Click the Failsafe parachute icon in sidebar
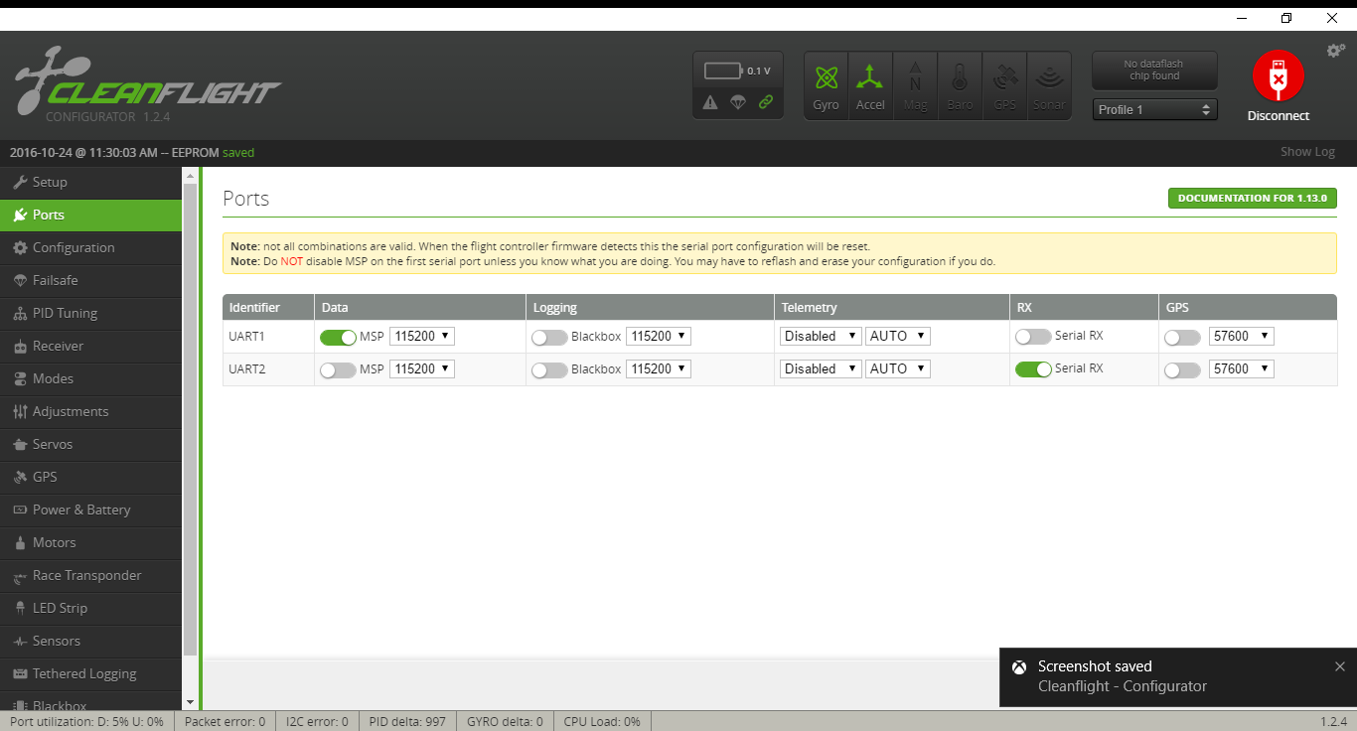Image resolution: width=1357 pixels, height=731 pixels. coord(20,280)
